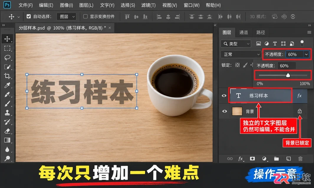Select the Object Selection tool
The image size is (314, 188).
click(7, 67)
